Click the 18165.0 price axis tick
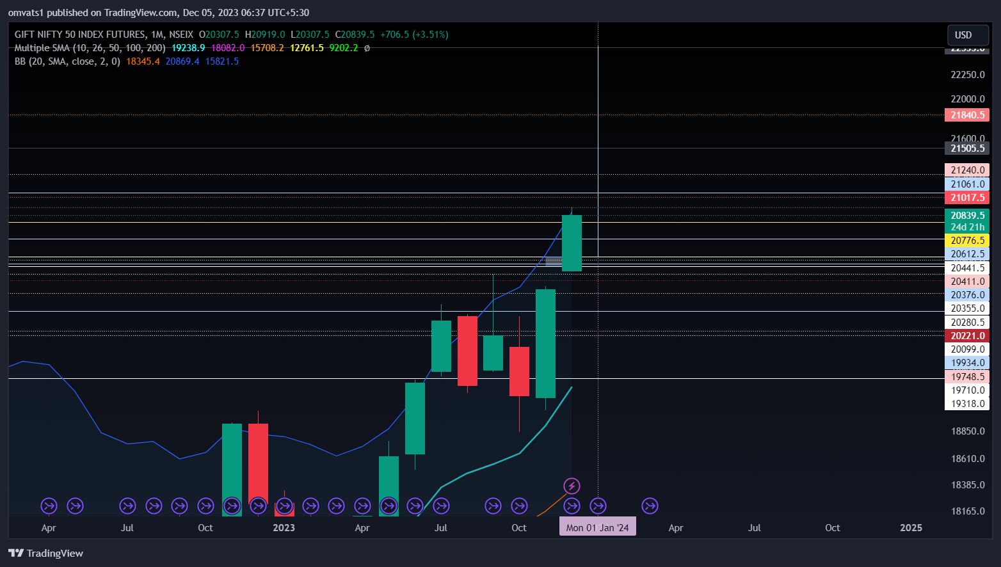The image size is (1001, 567). point(968,511)
